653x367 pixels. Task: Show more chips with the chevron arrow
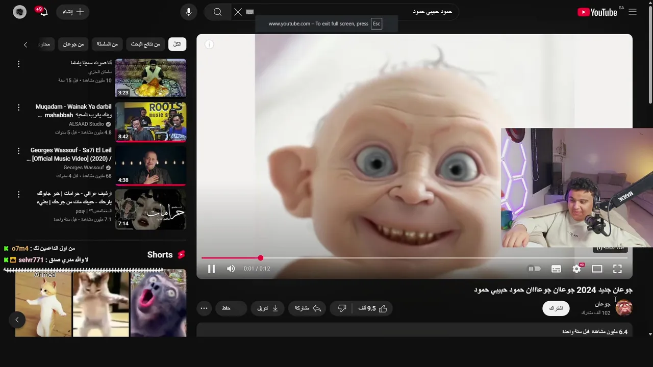(x=26, y=45)
